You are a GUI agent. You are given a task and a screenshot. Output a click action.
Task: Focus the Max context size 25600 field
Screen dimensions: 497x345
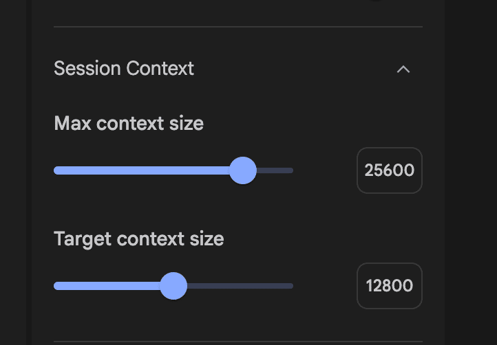pyautogui.click(x=389, y=170)
